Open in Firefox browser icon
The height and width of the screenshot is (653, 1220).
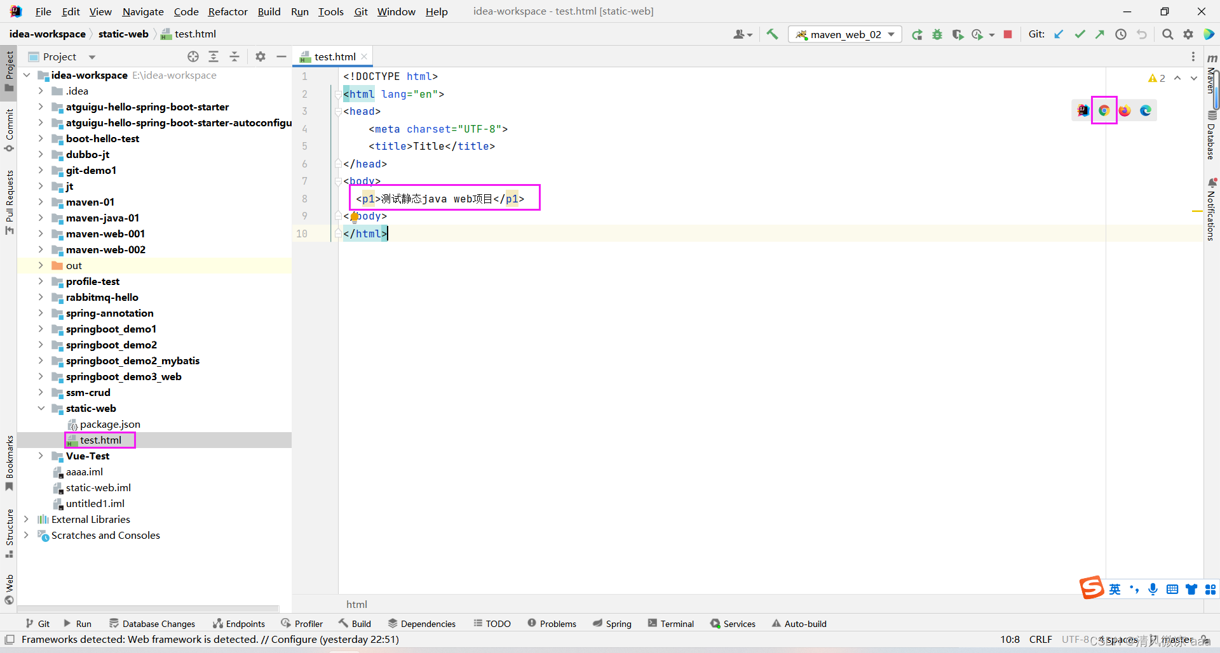pyautogui.click(x=1125, y=110)
